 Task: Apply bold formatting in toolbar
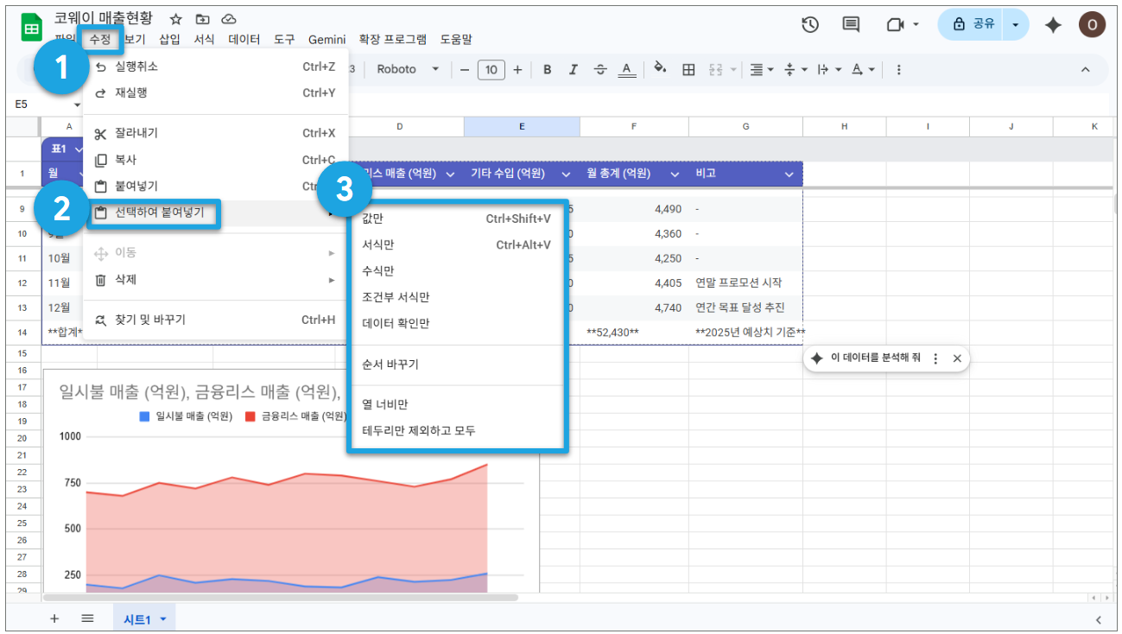click(x=547, y=70)
